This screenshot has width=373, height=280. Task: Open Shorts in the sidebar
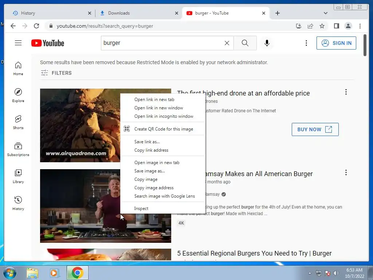tap(18, 122)
